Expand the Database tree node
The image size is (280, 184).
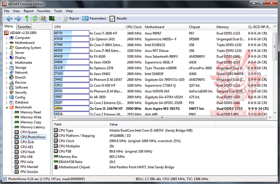click(x=7, y=102)
